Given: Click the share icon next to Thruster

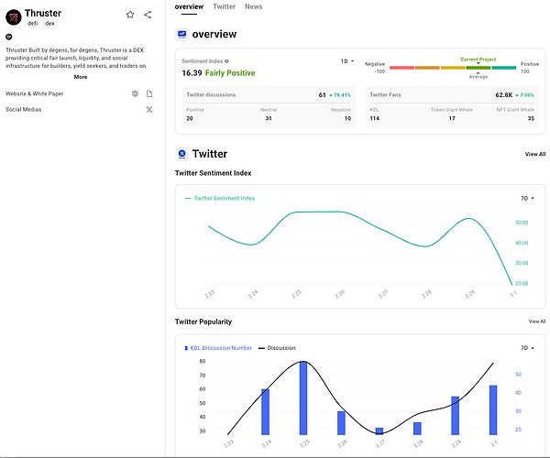Looking at the screenshot, I should pyautogui.click(x=148, y=15).
